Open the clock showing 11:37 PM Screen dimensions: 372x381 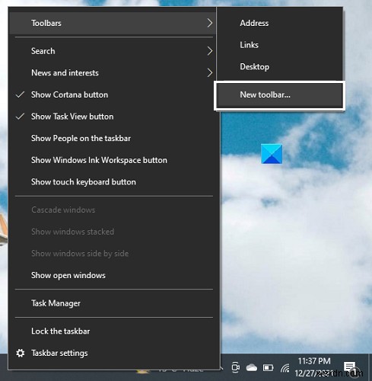point(314,367)
